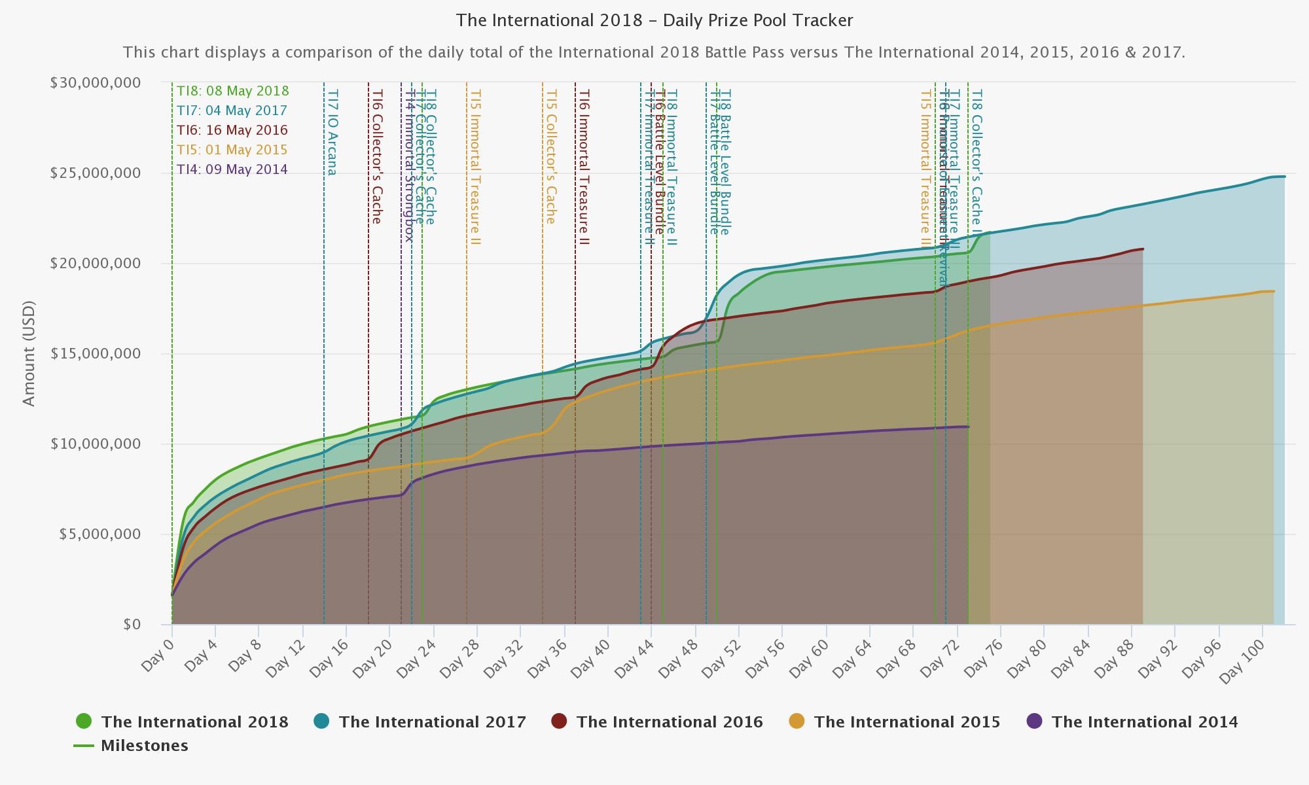
Task: Click the $20,000,000 y-axis label
Action: 95,264
